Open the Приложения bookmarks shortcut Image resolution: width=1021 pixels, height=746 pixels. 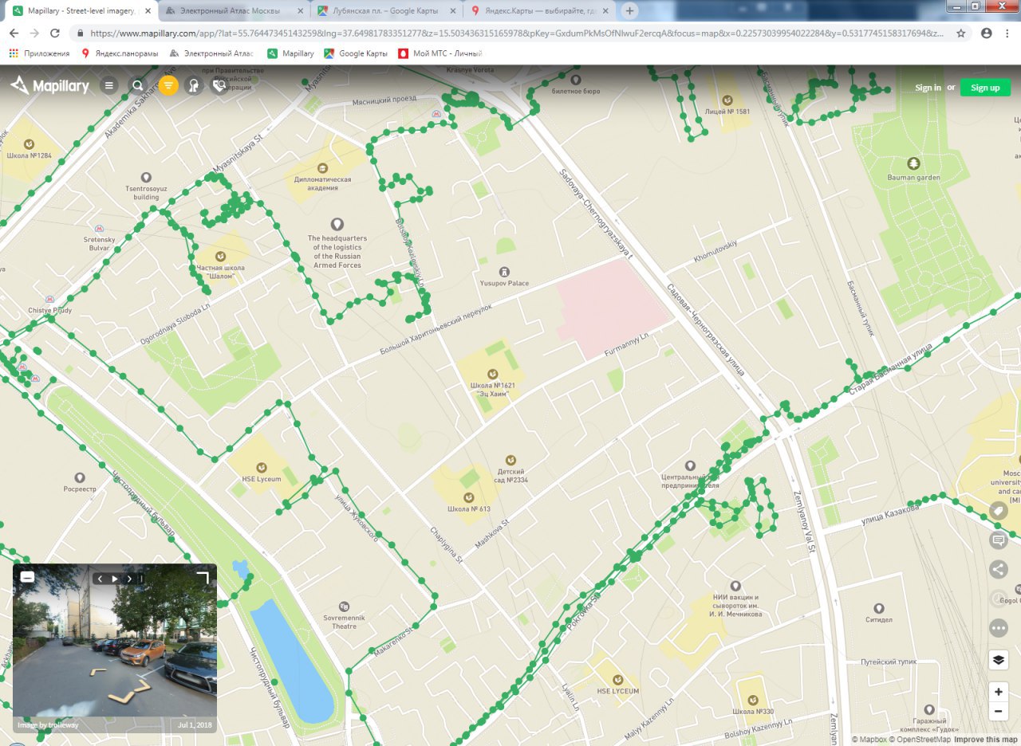point(39,53)
